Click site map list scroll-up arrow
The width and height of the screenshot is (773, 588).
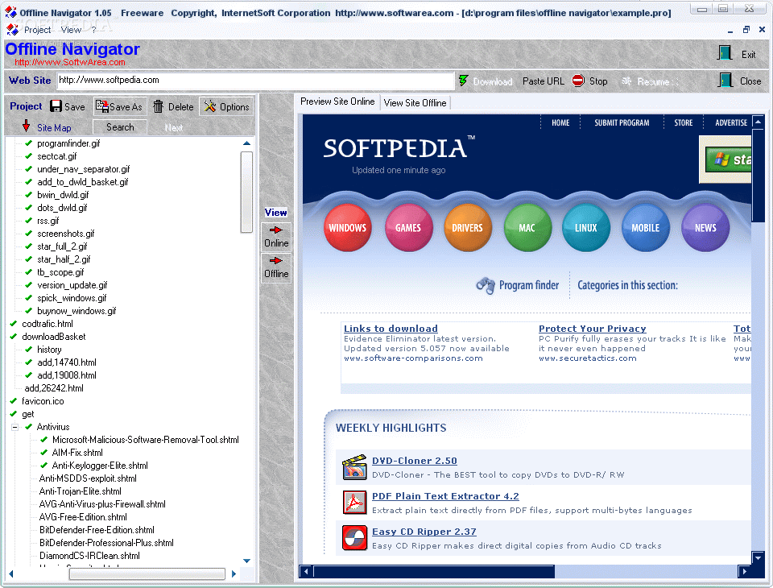247,143
